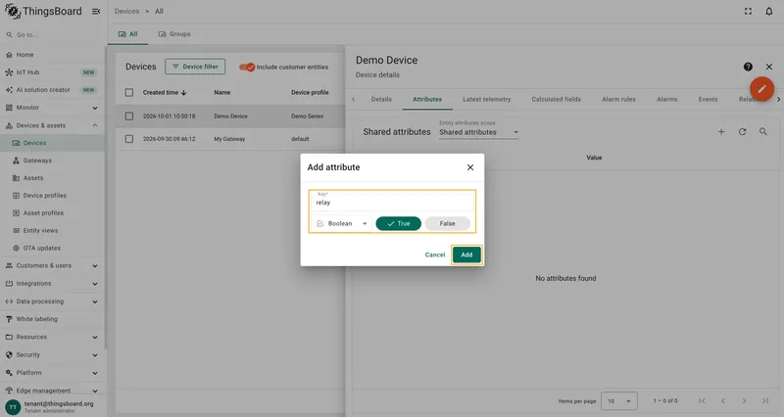Click the notifications bell icon
Image resolution: width=784 pixels, height=417 pixels.
[x=769, y=11]
